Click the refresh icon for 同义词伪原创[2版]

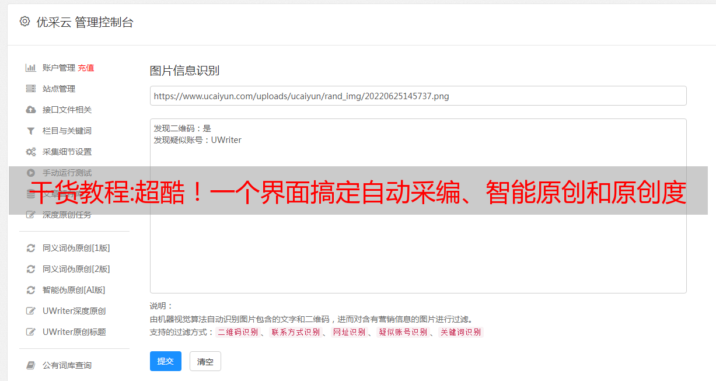pos(31,269)
